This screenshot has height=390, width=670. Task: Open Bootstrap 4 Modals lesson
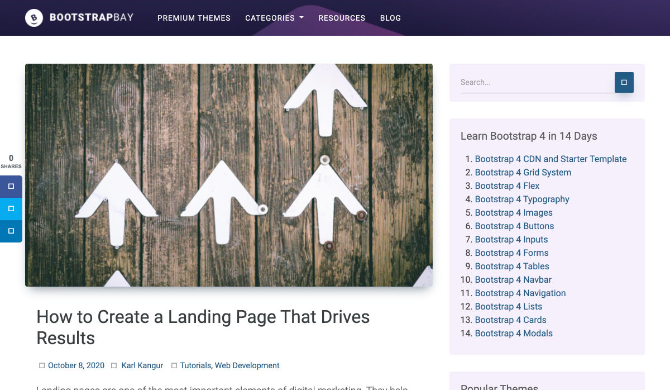point(514,334)
